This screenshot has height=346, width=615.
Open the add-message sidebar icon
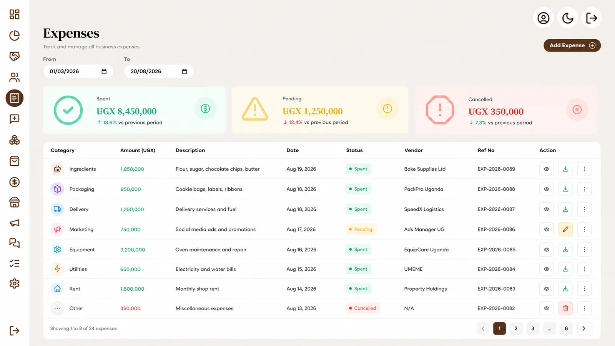coord(14,119)
